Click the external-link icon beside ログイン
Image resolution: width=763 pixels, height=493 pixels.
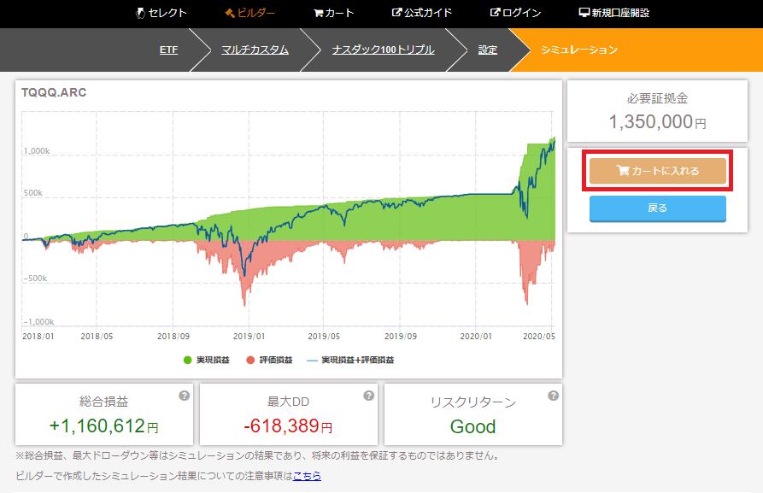[495, 13]
